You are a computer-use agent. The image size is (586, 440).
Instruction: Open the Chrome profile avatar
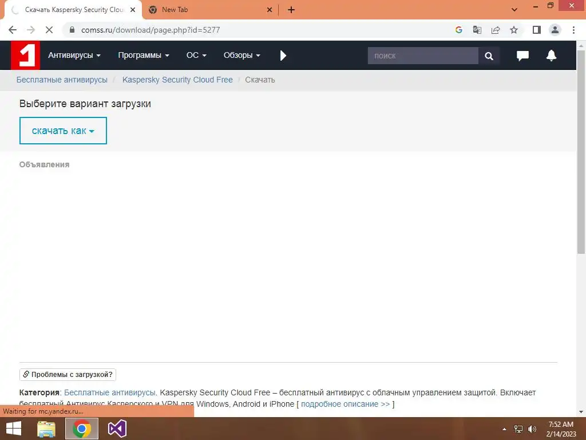(555, 30)
